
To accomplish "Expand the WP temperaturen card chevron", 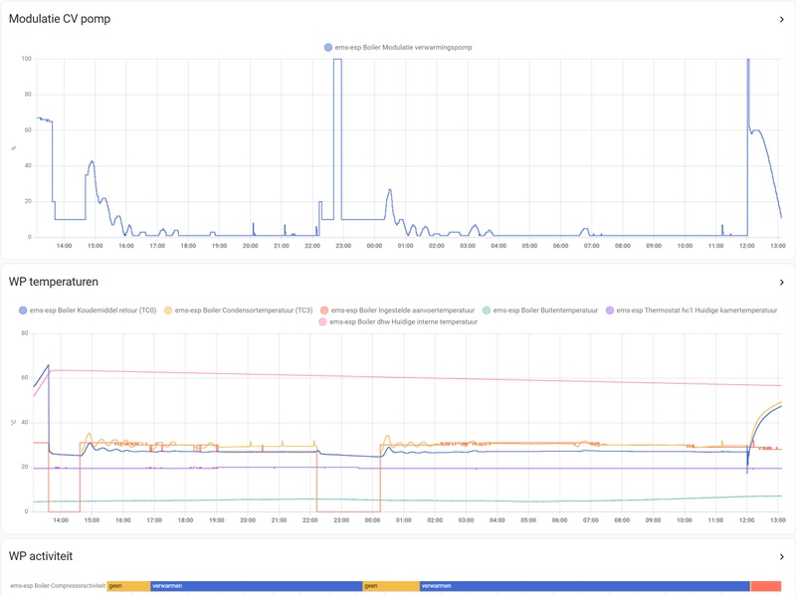I will (783, 282).
